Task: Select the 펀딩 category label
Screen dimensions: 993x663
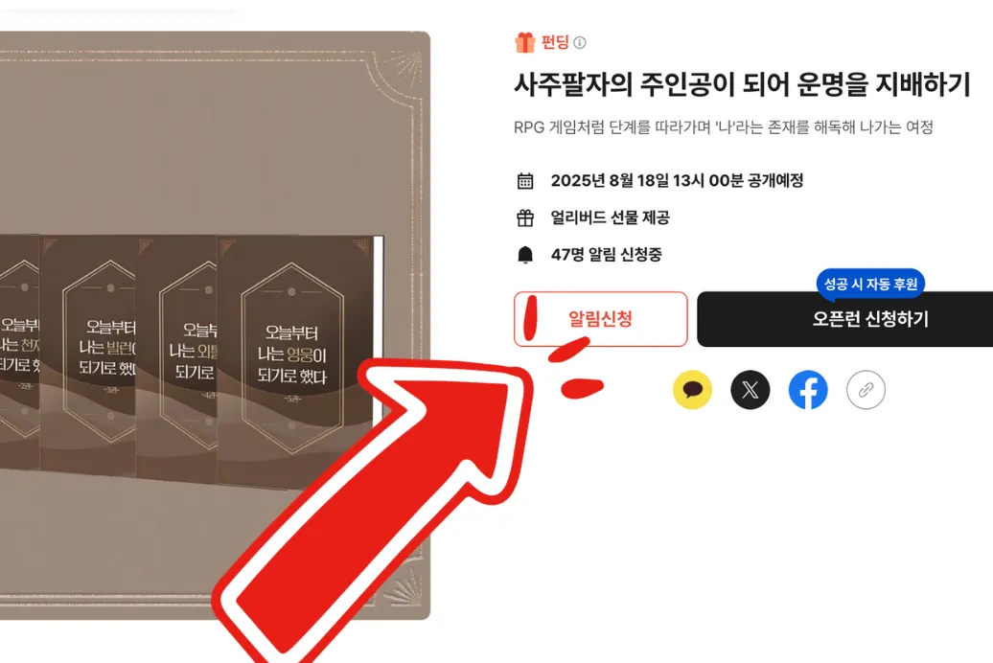Action: [x=555, y=42]
